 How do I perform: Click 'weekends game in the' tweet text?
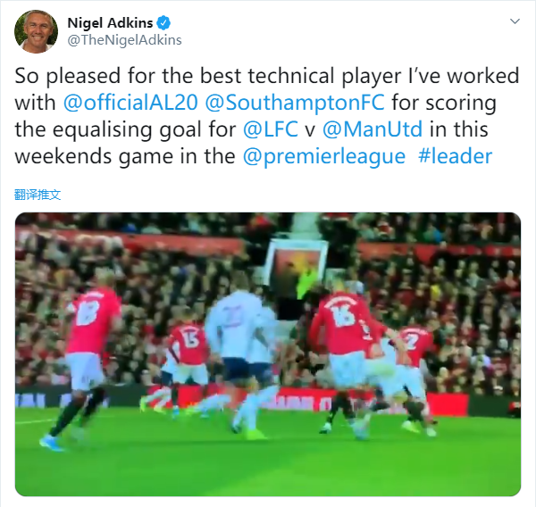point(125,156)
